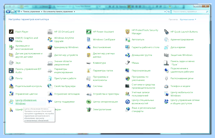Open the Домашняя группа icon
Screen dimensions: 215x138
pos(128,55)
